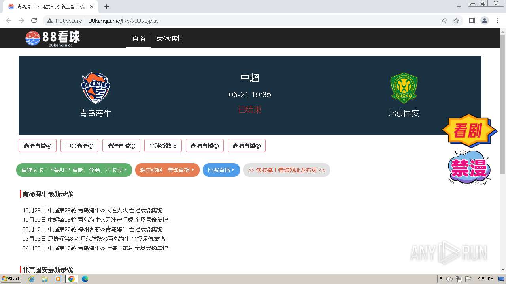The image size is (506, 284).
Task: Share this page using the share icon
Action: [444, 21]
